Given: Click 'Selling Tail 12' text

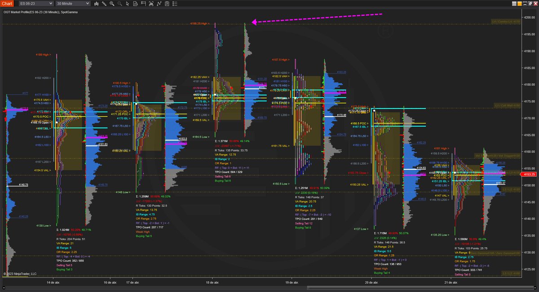Looking at the screenshot, I should pyautogui.click(x=305, y=223).
